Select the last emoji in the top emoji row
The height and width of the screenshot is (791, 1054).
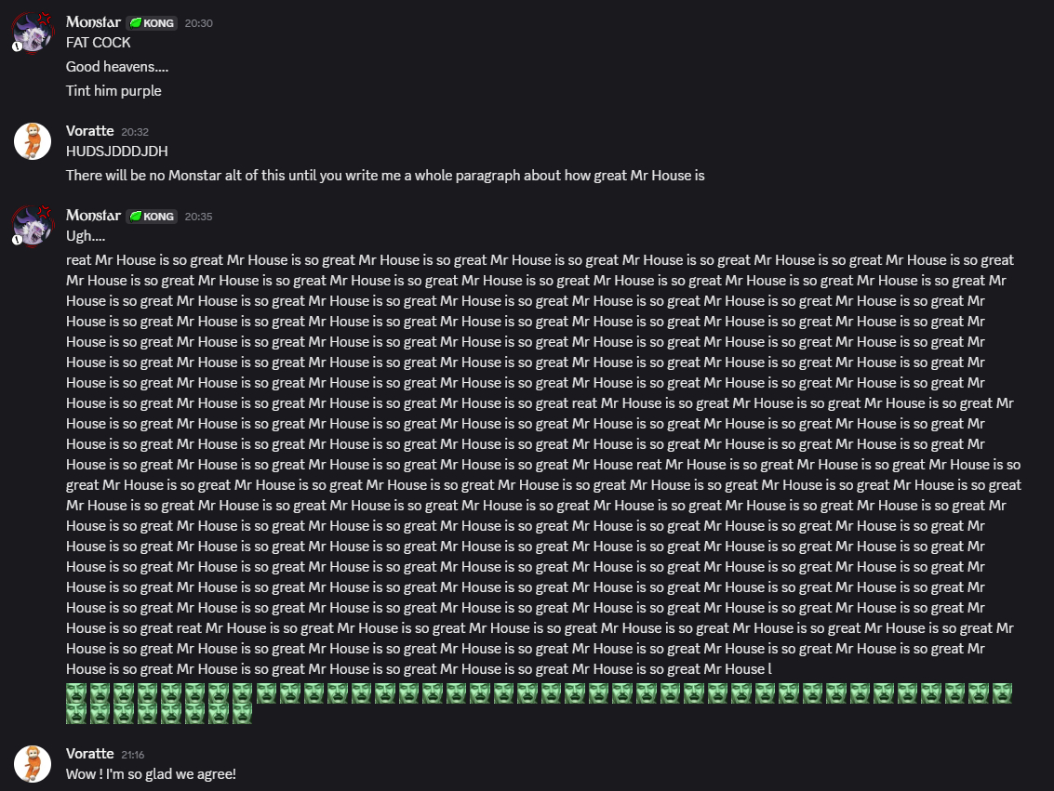1002,692
